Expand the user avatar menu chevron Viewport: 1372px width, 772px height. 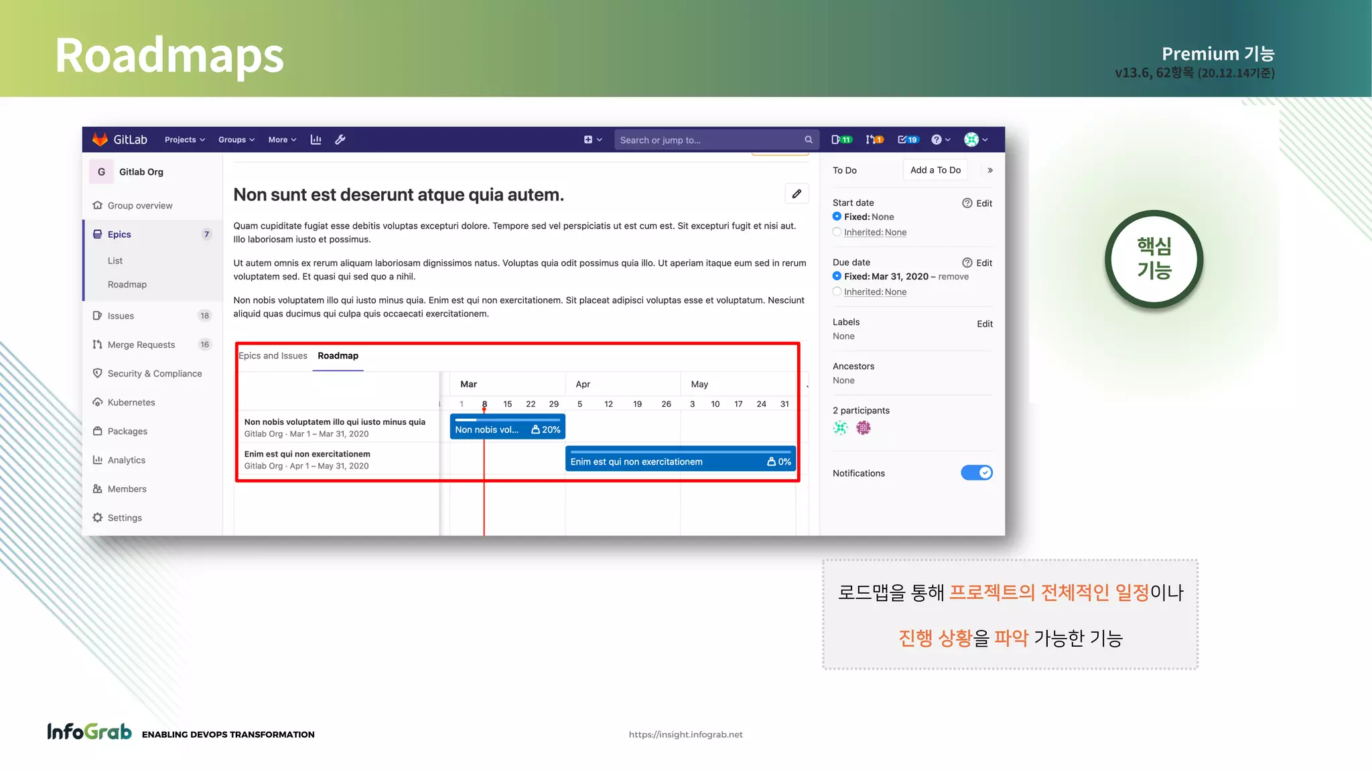coord(985,139)
